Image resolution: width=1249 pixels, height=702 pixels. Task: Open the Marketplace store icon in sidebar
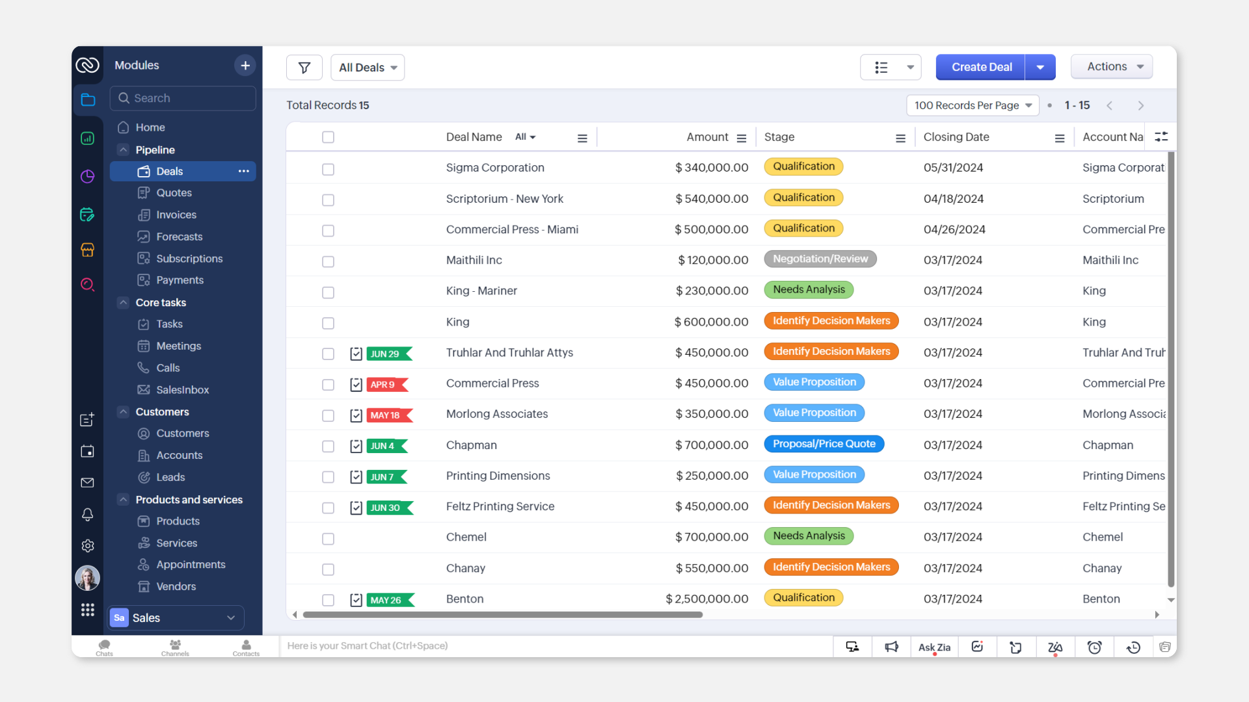[x=88, y=250]
